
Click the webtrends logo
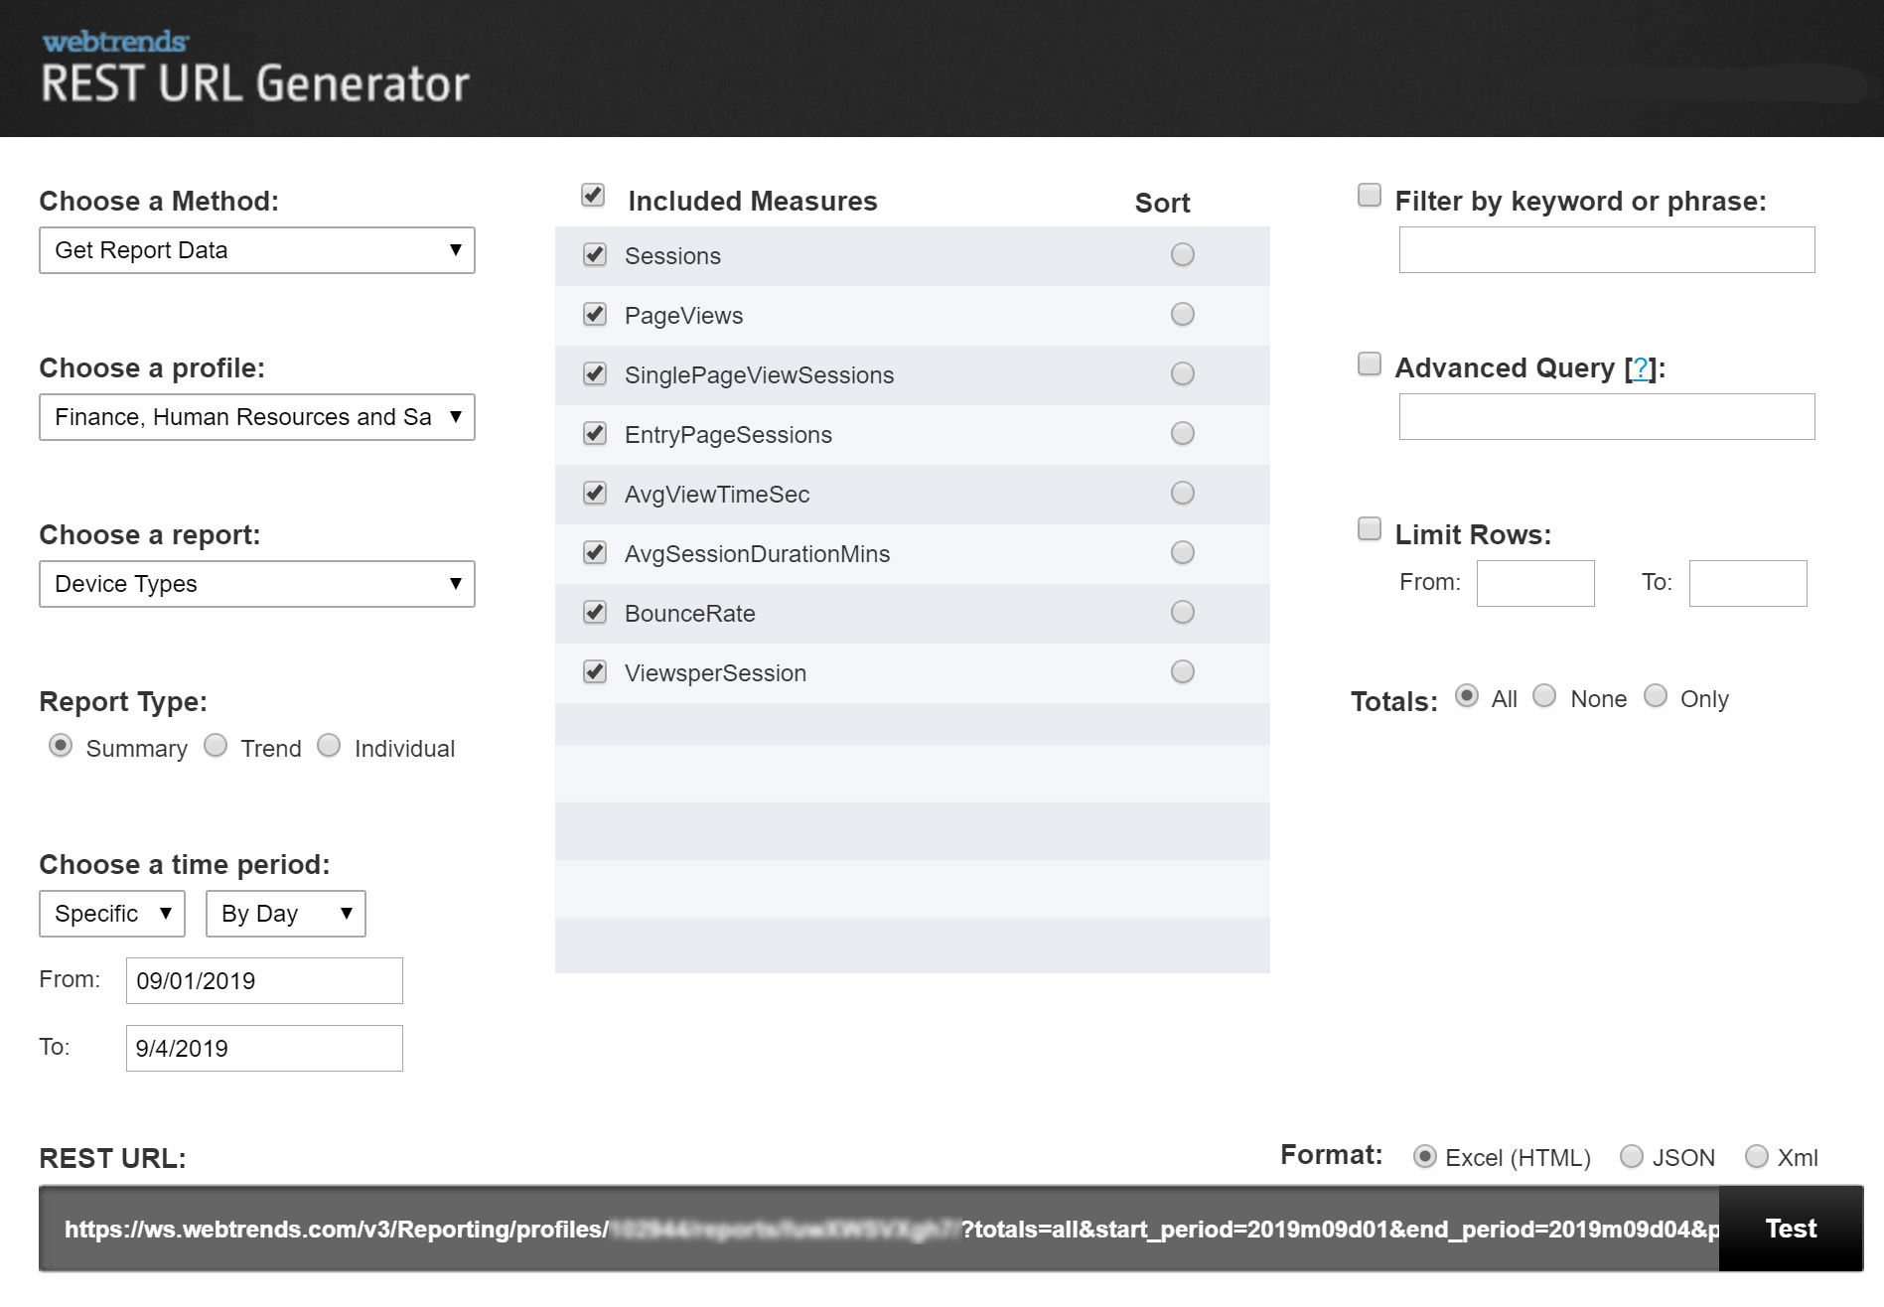coord(115,42)
